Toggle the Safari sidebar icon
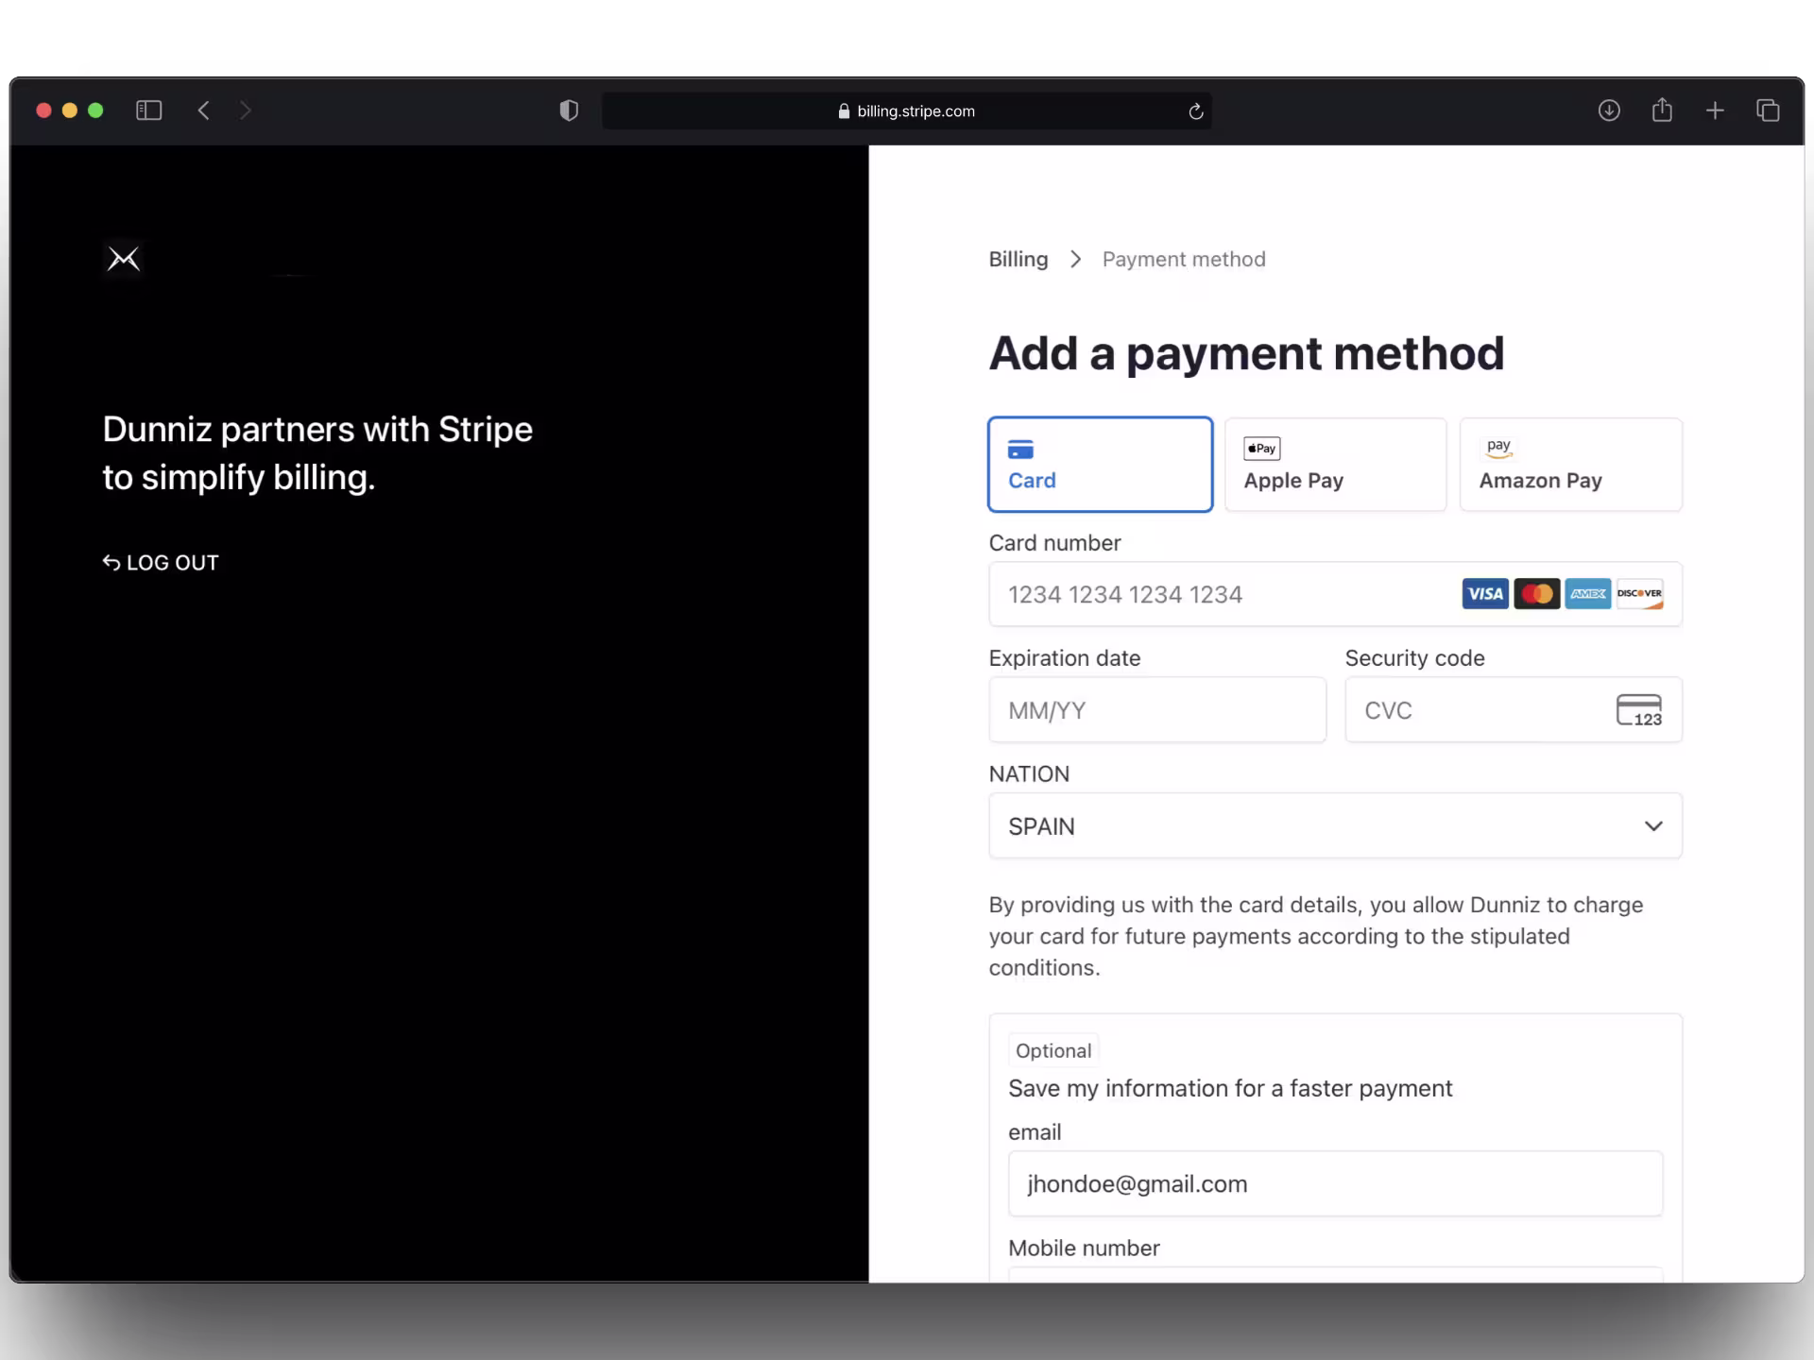 [149, 110]
